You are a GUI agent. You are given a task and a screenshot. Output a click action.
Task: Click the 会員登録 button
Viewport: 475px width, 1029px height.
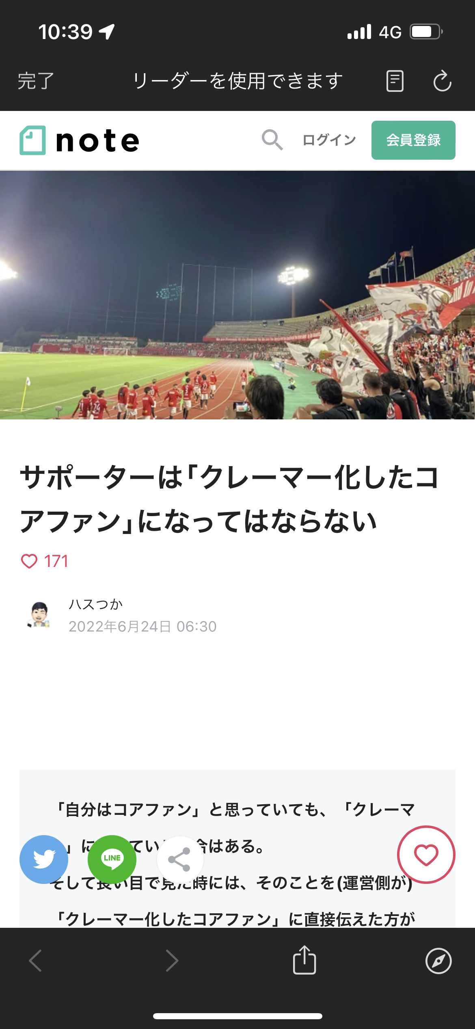(x=413, y=140)
